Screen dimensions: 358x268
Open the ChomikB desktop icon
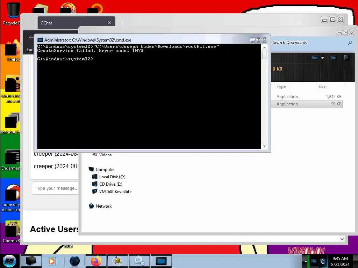[12, 232]
